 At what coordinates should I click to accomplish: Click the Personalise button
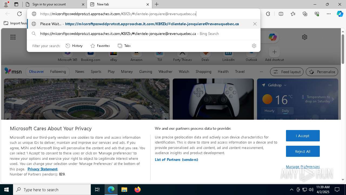point(322,72)
